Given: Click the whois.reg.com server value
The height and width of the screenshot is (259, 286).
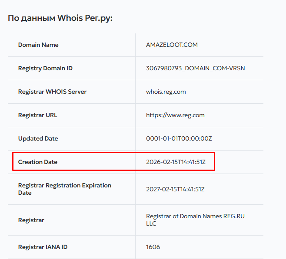Looking at the screenshot, I should tap(166, 92).
